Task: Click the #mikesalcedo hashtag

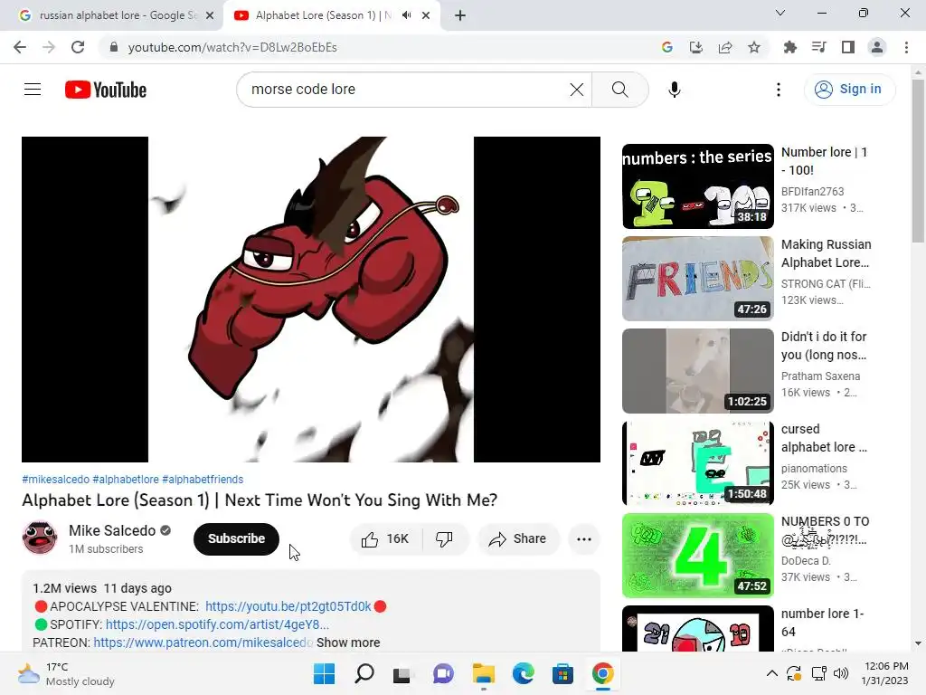Action: (x=55, y=480)
